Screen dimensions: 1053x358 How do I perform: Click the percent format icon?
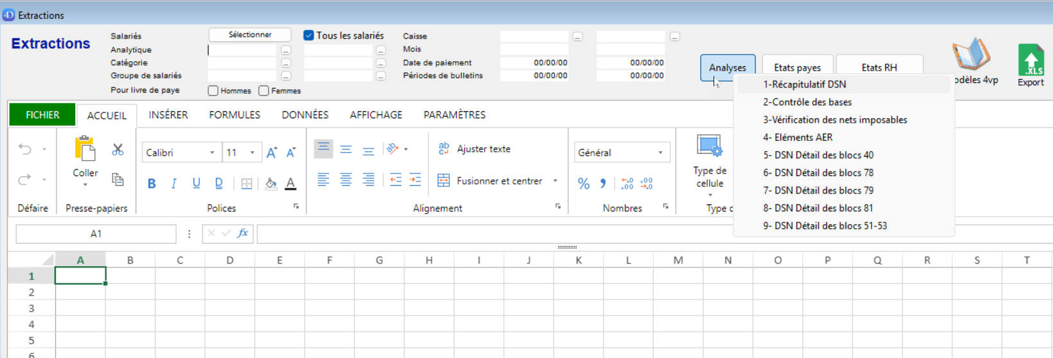coord(583,184)
